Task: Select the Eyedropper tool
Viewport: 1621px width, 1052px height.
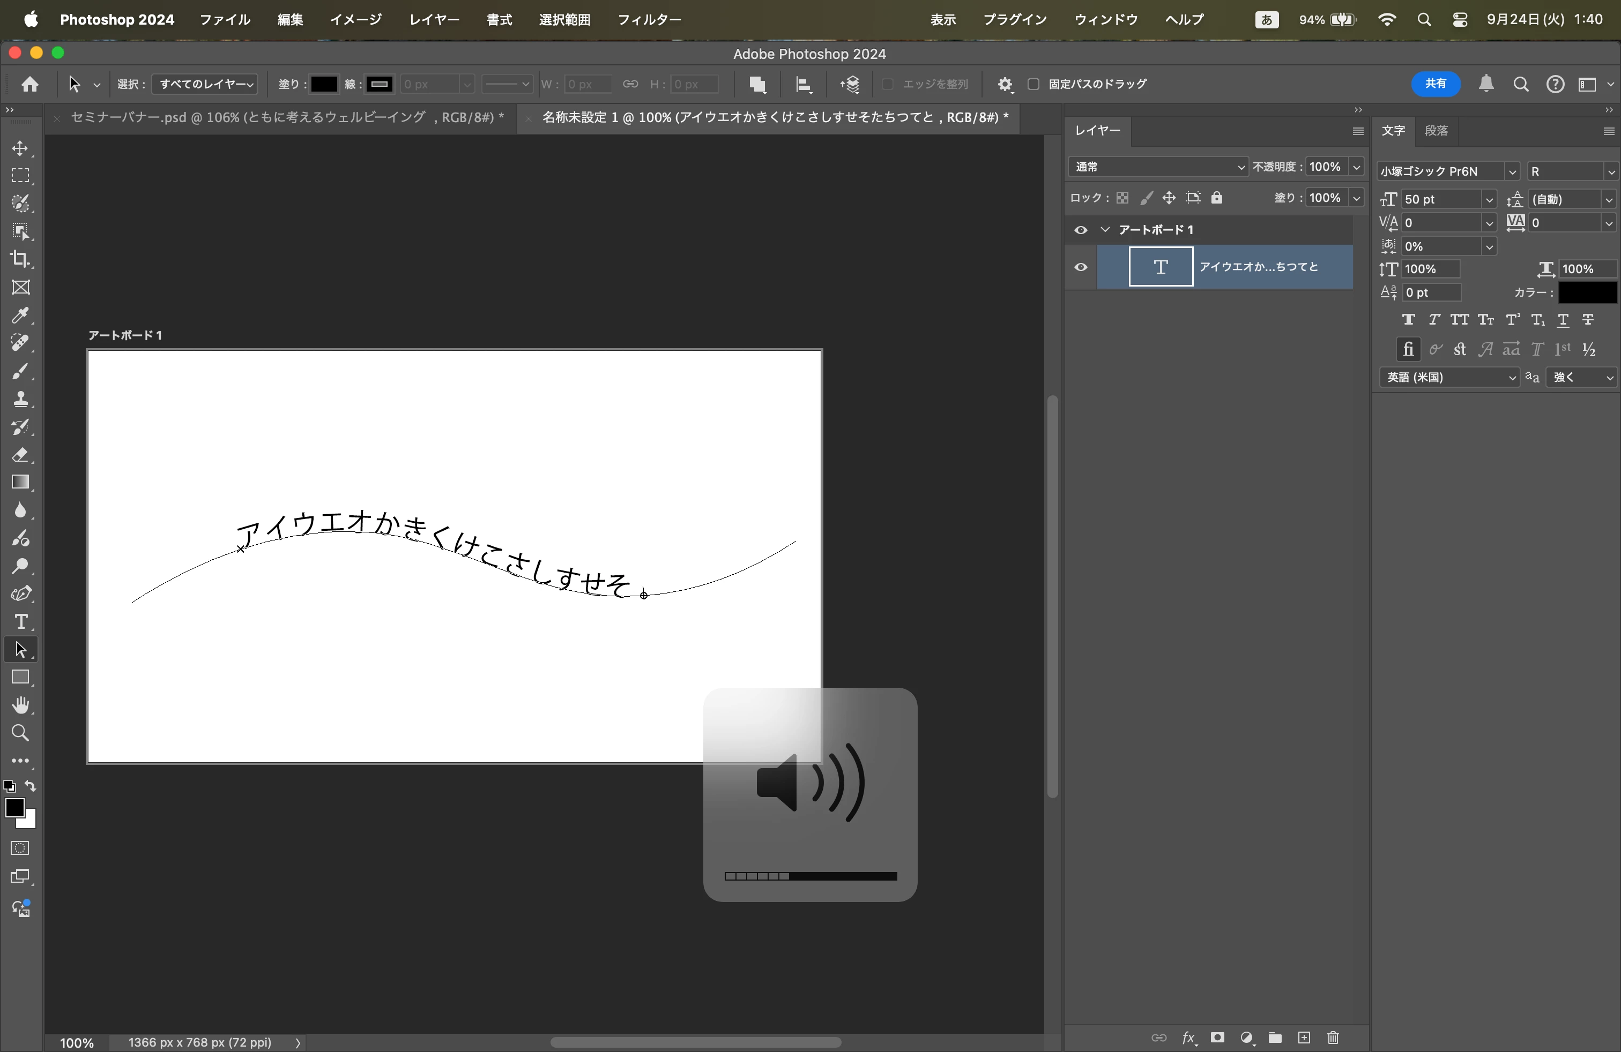Action: (20, 315)
